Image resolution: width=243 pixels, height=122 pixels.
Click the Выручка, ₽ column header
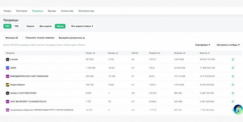(205, 53)
